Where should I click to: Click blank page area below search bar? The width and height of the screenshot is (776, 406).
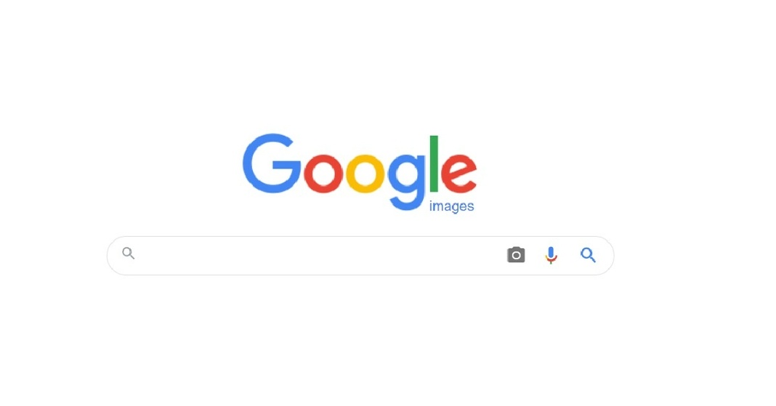pos(360,341)
